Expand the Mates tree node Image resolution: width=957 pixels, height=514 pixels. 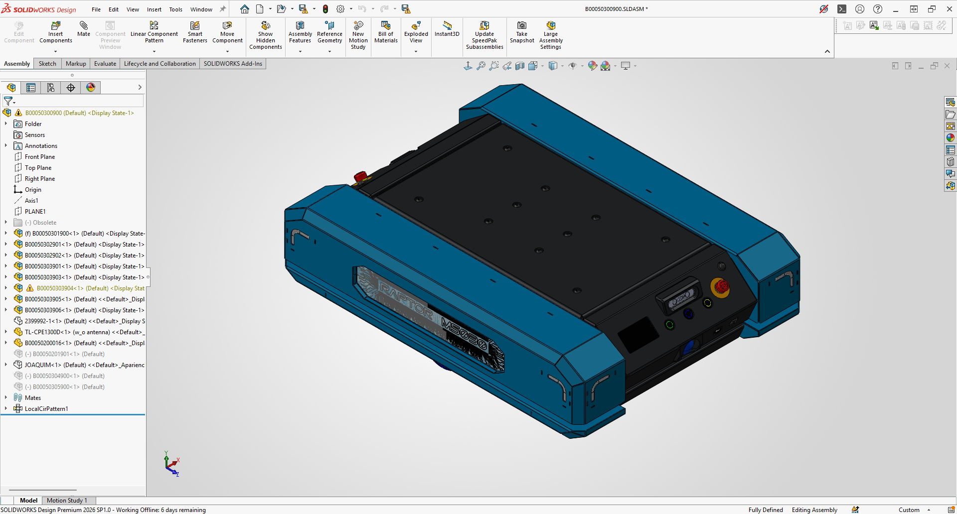[6, 397]
